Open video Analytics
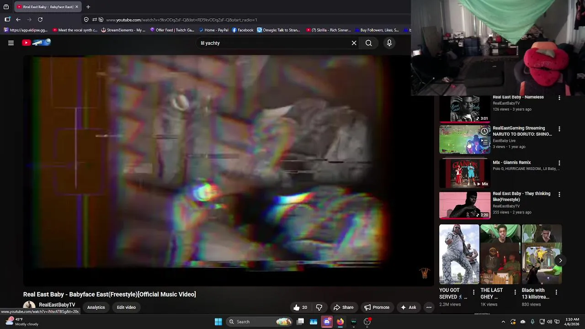 (x=96, y=308)
